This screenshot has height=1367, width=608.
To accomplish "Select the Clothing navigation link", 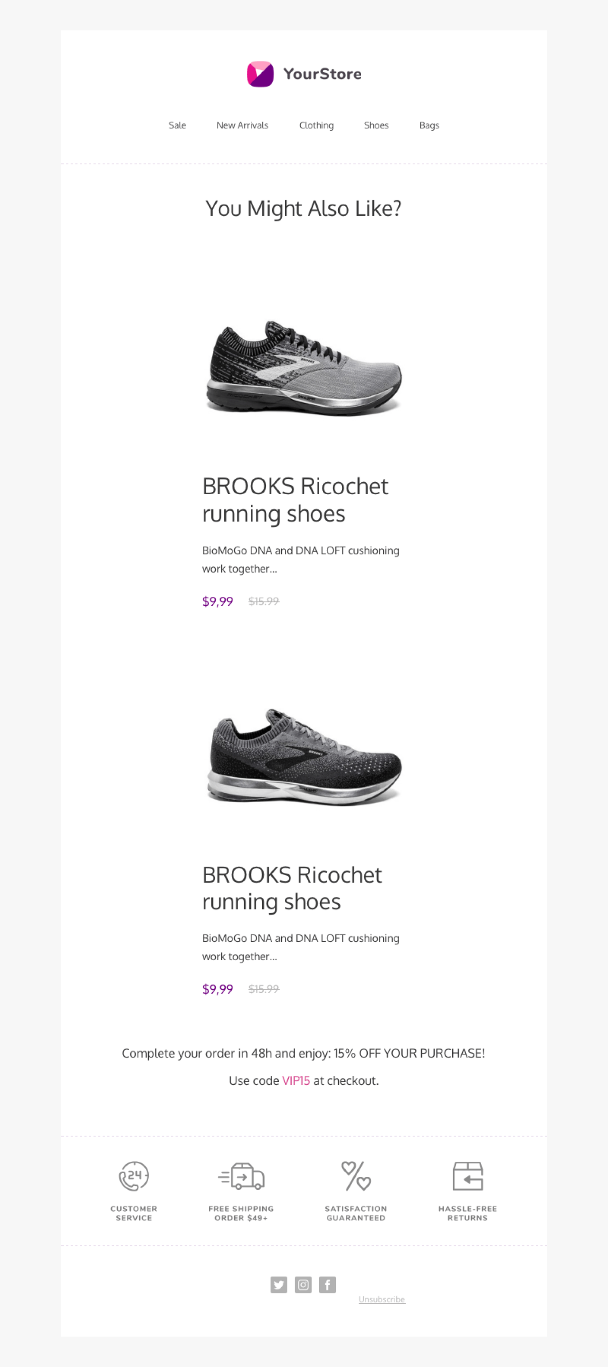I will click(x=316, y=125).
